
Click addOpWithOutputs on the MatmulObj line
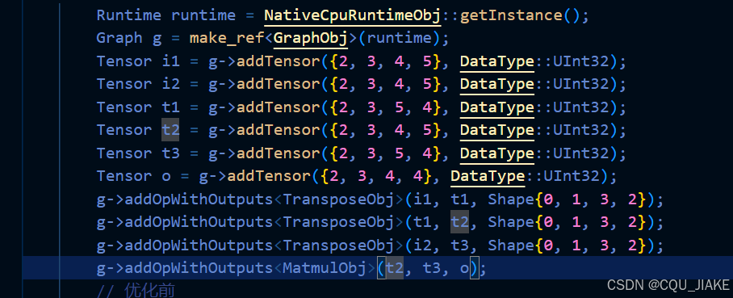pos(199,268)
